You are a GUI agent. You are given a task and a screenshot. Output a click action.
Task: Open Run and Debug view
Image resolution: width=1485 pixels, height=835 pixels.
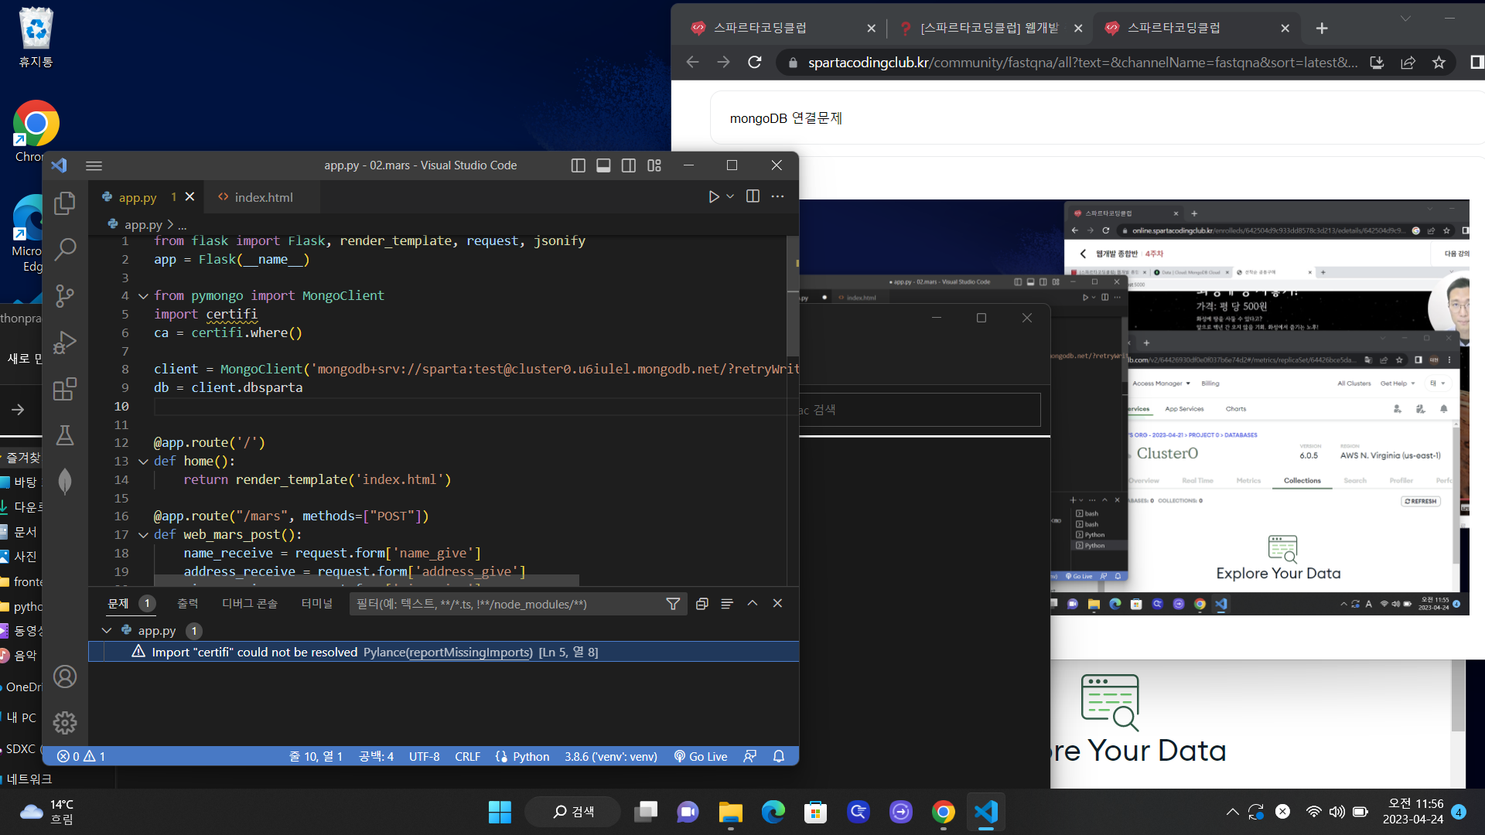[x=65, y=342]
